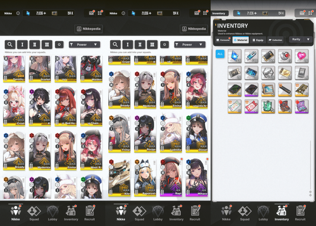Select pink heart item in Inventory

coord(302,56)
